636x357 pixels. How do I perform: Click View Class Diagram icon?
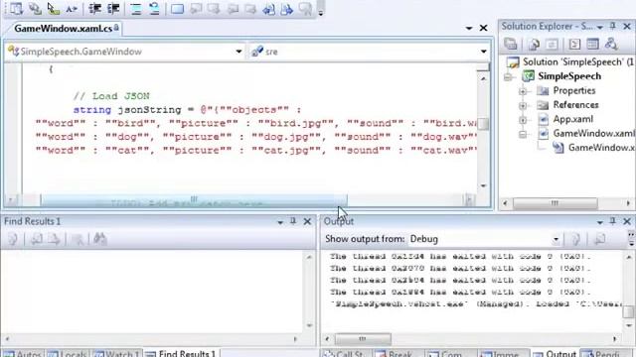611,44
